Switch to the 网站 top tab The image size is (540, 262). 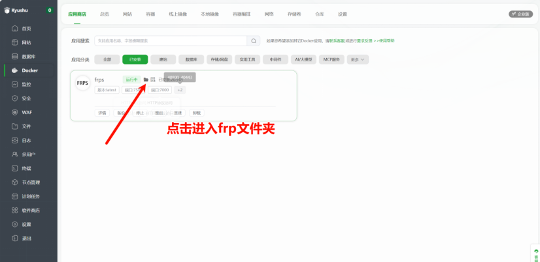[127, 14]
